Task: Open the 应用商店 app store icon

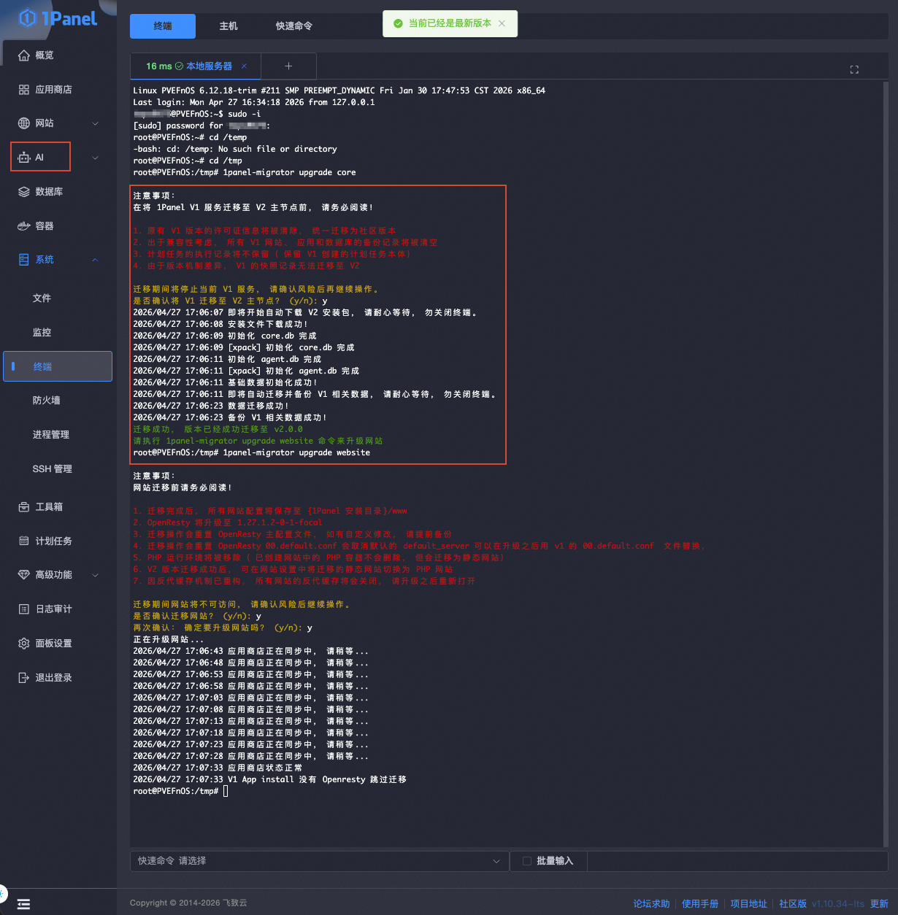Action: click(x=24, y=90)
